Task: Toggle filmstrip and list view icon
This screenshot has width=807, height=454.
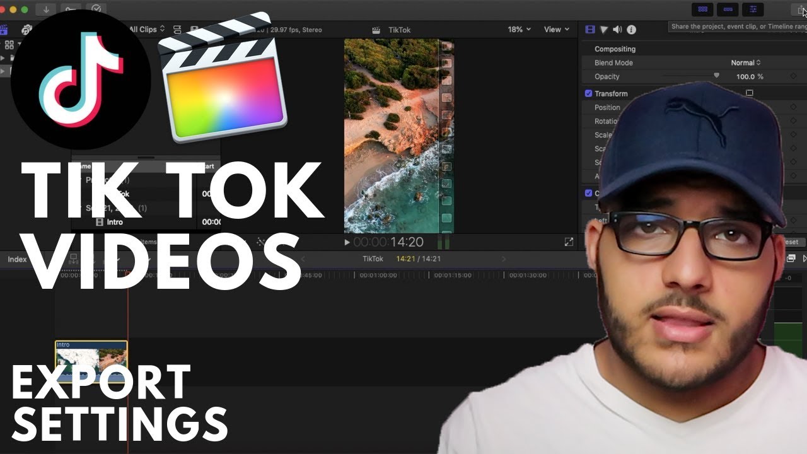Action: point(194,30)
